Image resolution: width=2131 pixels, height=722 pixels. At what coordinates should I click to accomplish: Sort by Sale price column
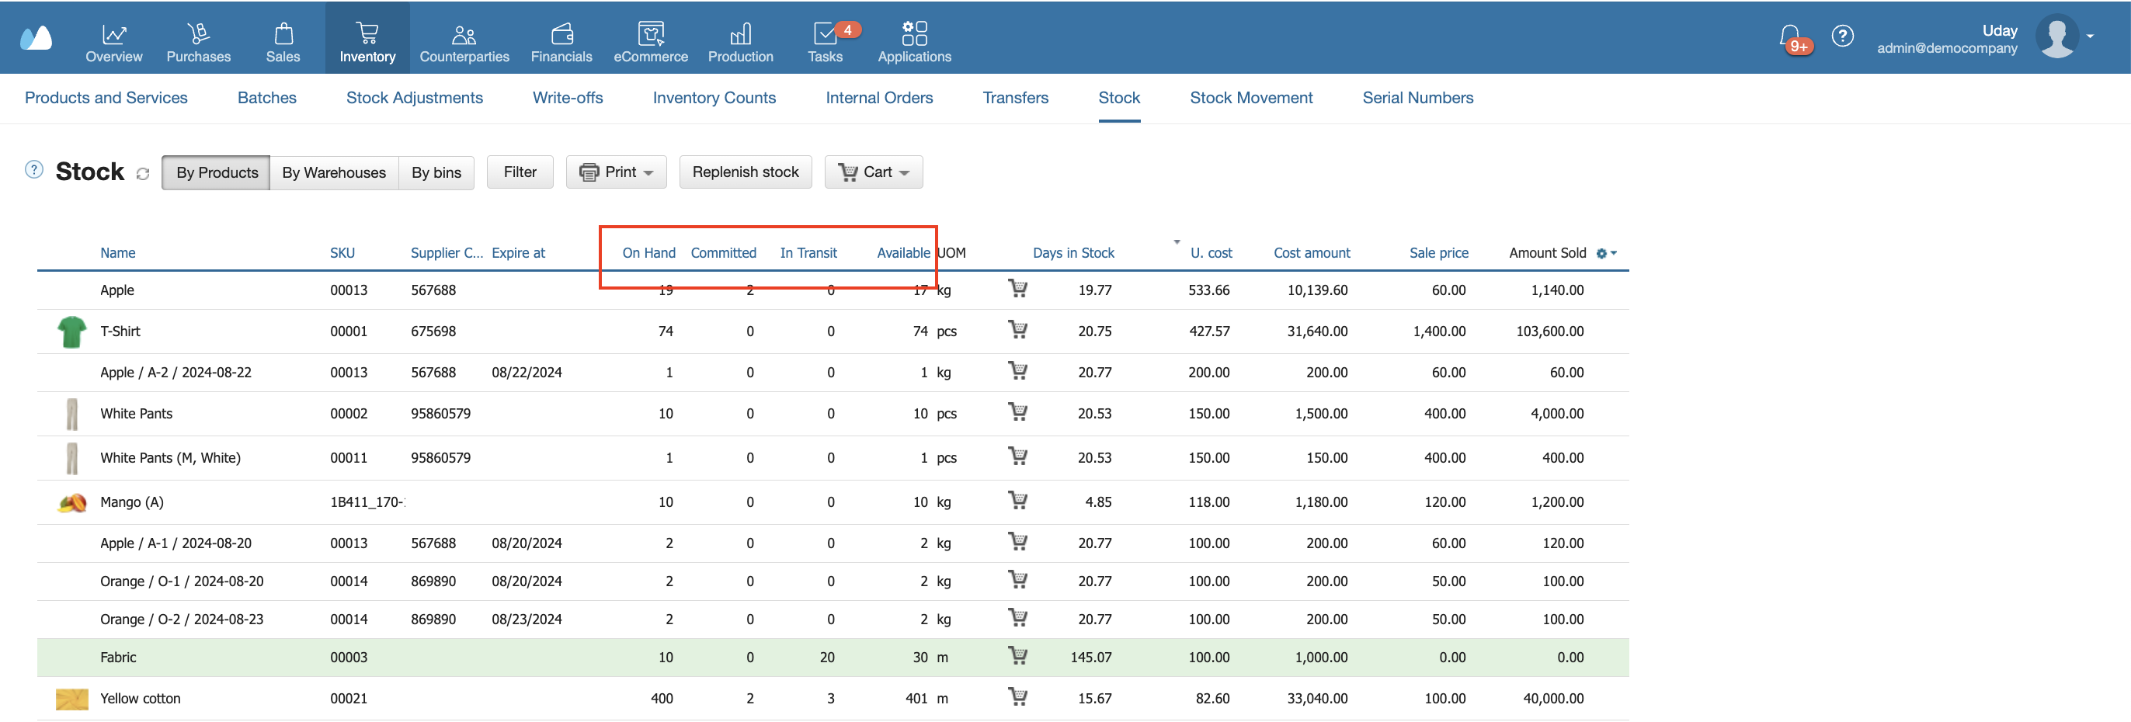1438,253
